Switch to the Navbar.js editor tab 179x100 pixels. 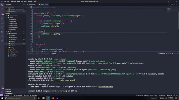click(31, 4)
